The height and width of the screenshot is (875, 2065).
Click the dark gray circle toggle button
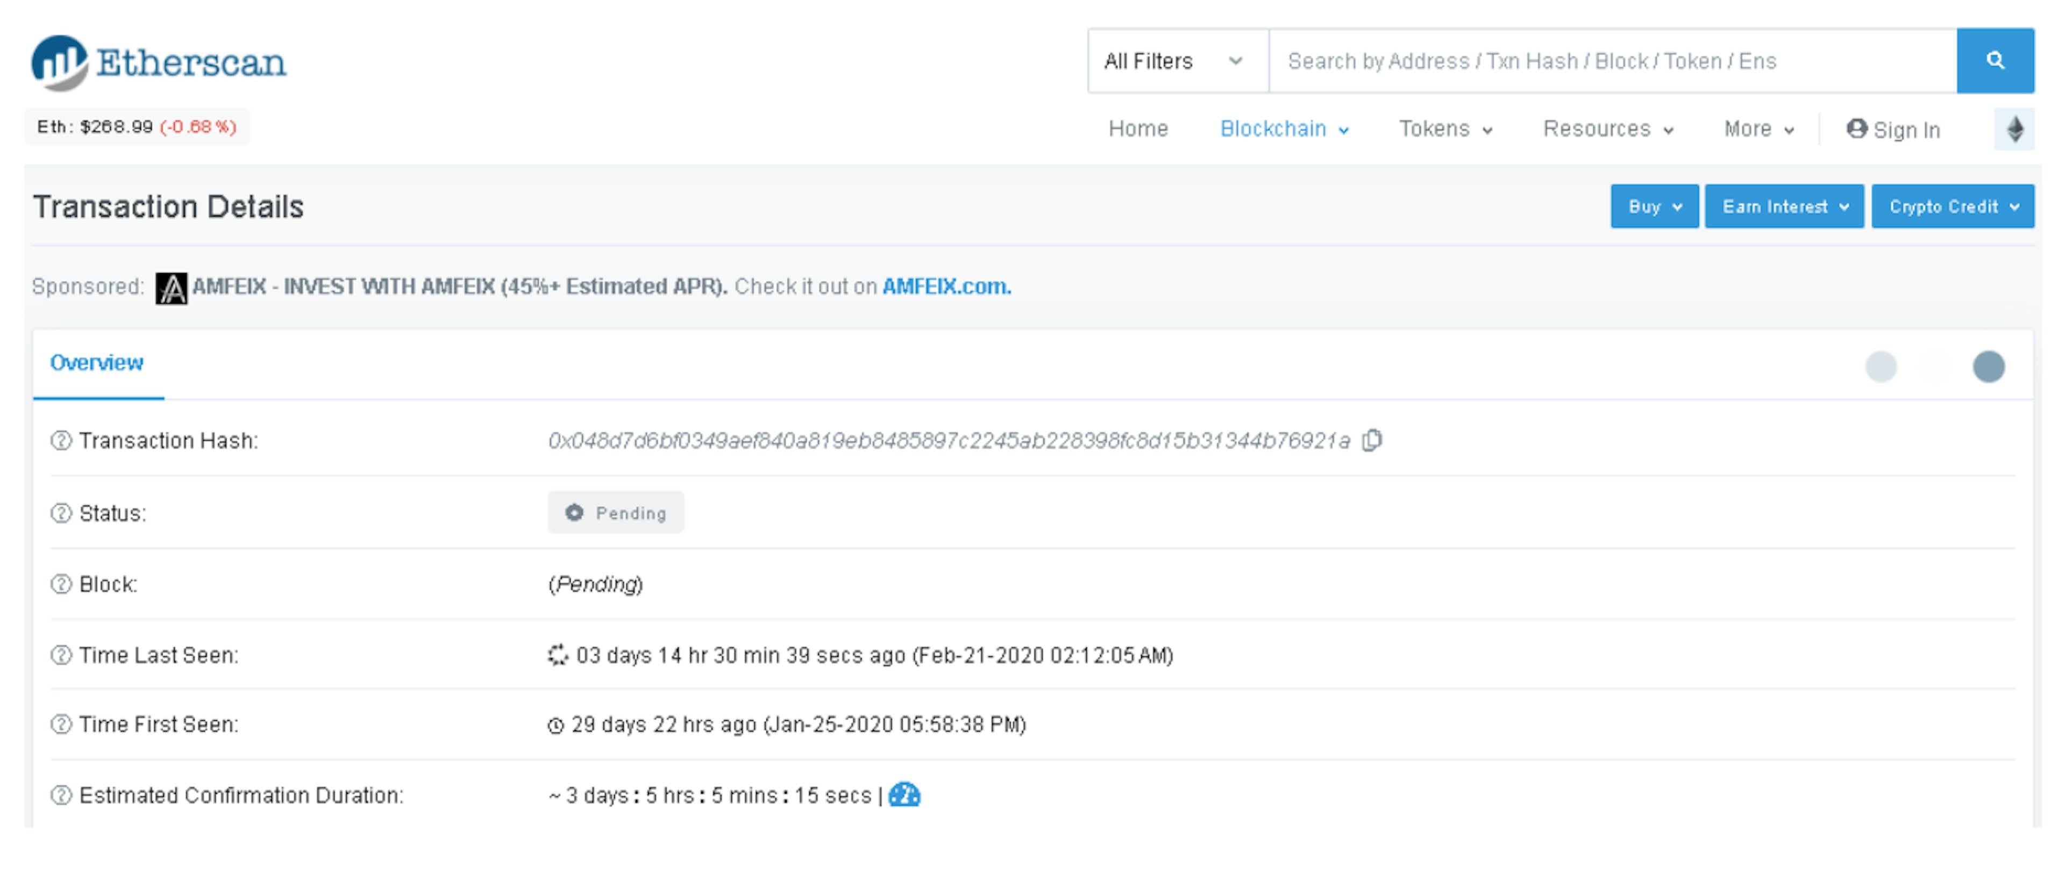1988,366
